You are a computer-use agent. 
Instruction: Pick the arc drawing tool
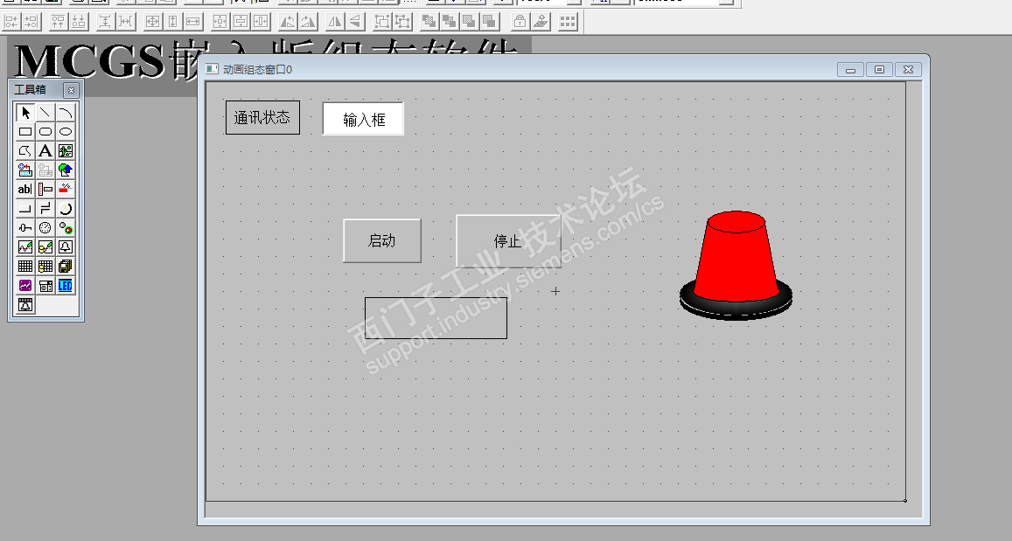pyautogui.click(x=66, y=113)
